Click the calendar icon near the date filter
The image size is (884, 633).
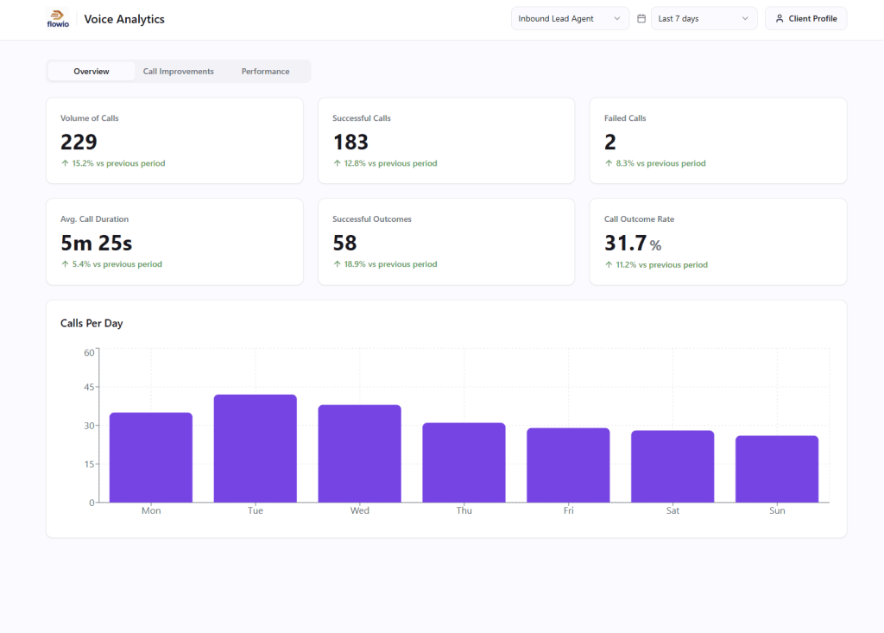[x=640, y=17]
